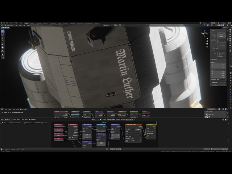Select the Transform tool in the viewport toolbar
This screenshot has height=174, width=232.
point(3,47)
